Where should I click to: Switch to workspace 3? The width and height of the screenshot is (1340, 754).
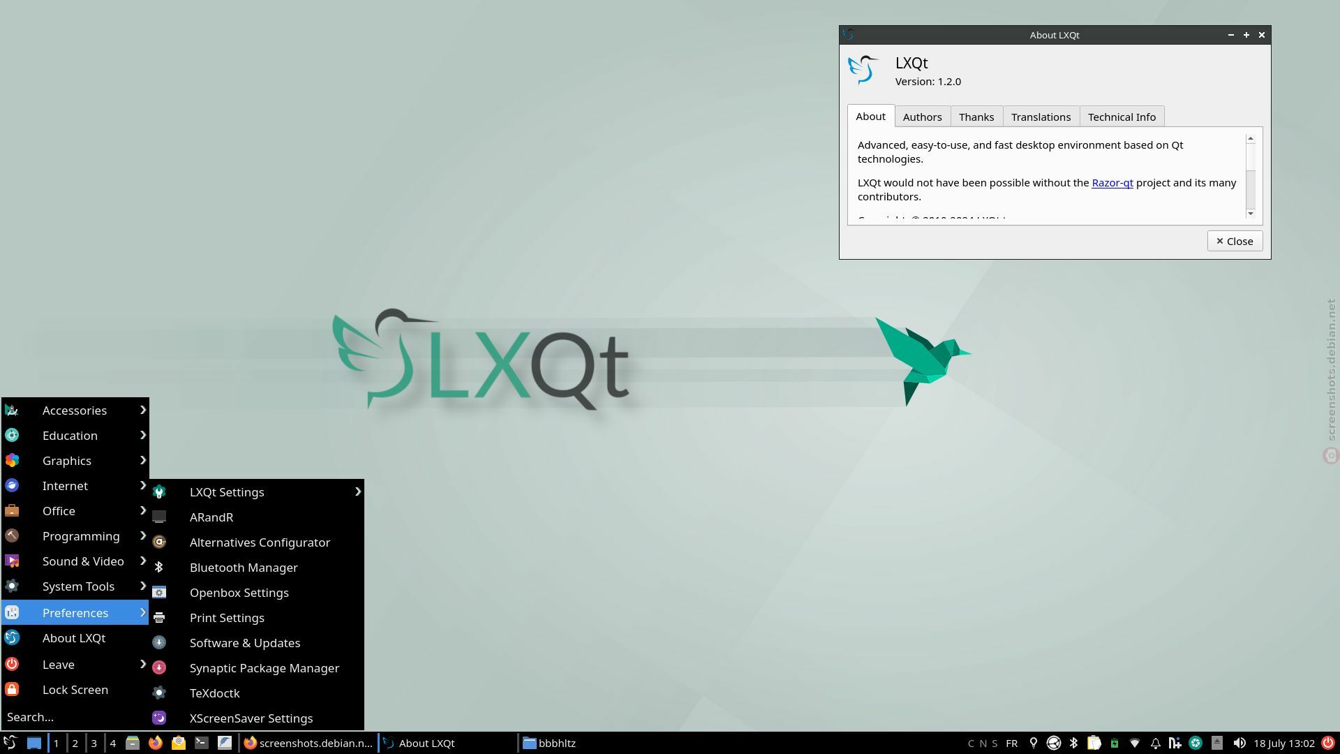pyautogui.click(x=94, y=743)
